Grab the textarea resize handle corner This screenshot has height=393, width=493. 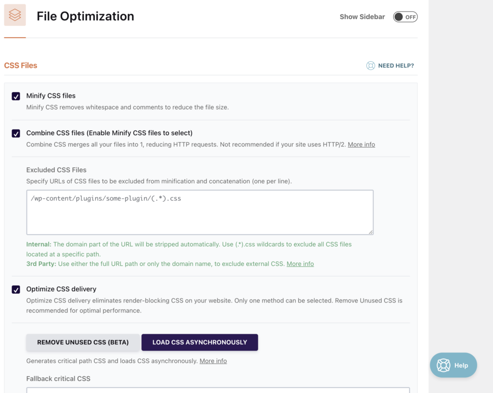click(x=371, y=232)
